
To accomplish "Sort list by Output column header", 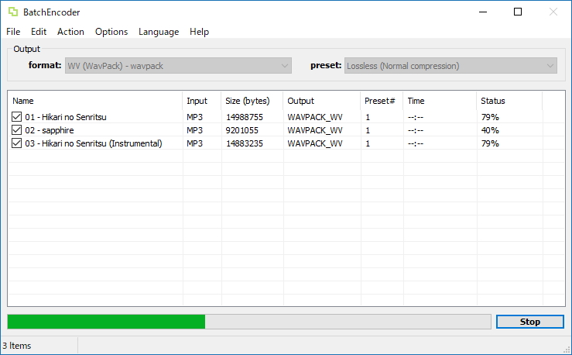I will click(321, 101).
